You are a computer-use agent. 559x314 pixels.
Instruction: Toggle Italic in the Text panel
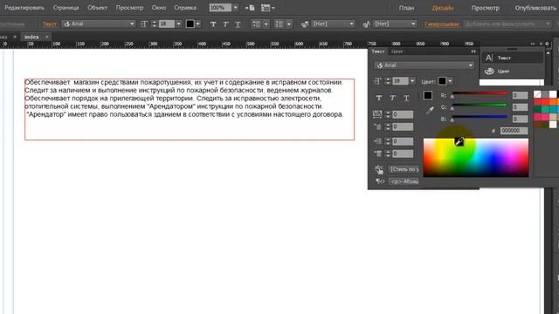[392, 98]
